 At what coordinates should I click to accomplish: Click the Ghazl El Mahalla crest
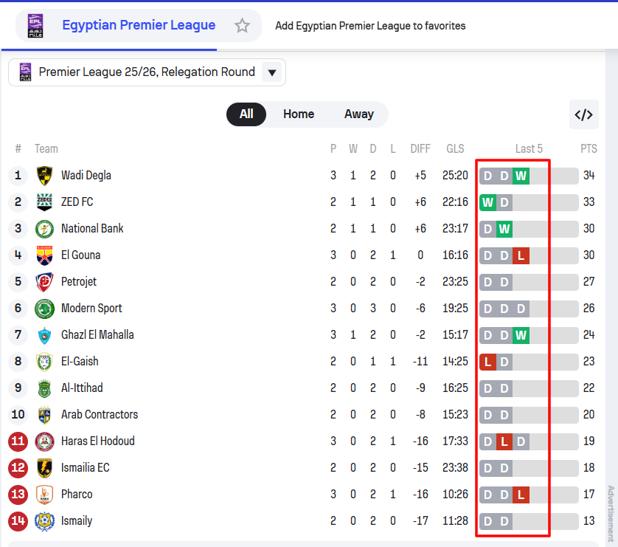[44, 335]
